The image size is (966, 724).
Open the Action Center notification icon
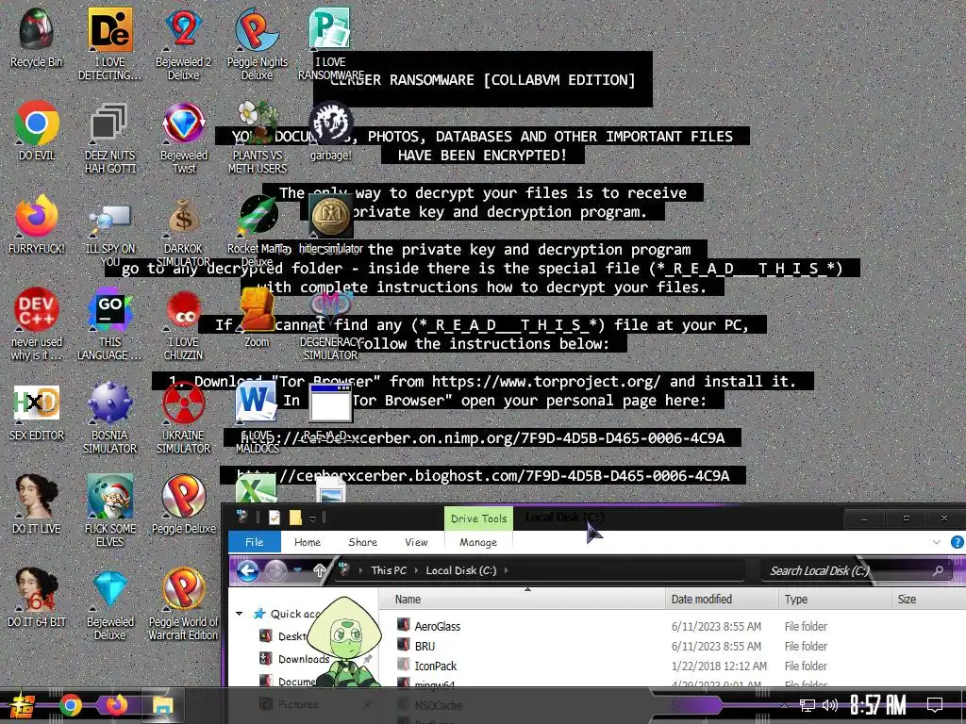(935, 705)
